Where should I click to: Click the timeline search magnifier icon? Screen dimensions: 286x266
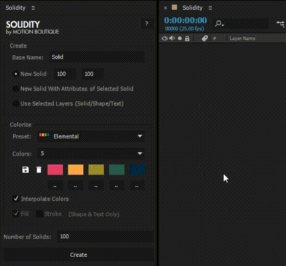coord(219,24)
